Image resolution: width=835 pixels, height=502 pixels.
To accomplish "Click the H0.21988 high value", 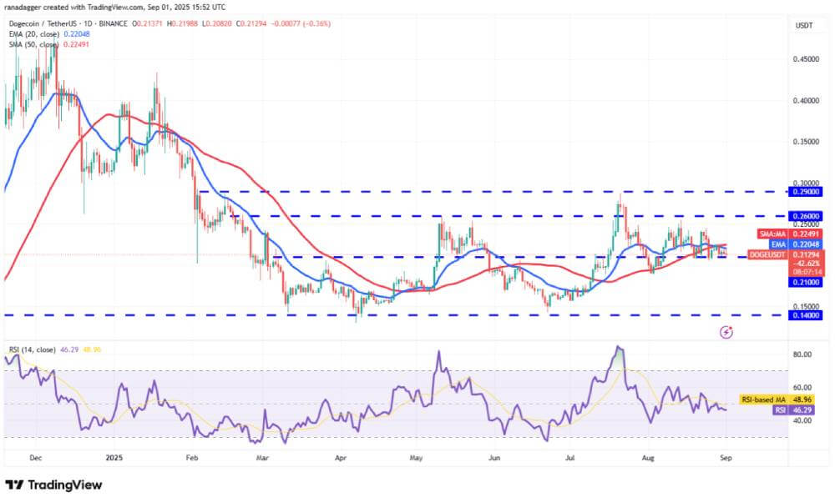I will point(182,24).
